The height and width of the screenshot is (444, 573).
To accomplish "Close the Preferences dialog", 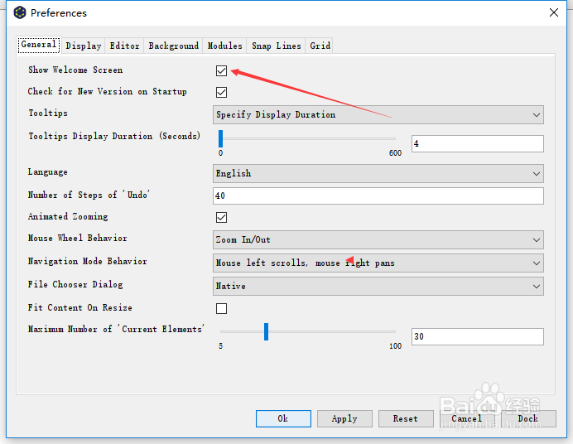I will pos(554,12).
